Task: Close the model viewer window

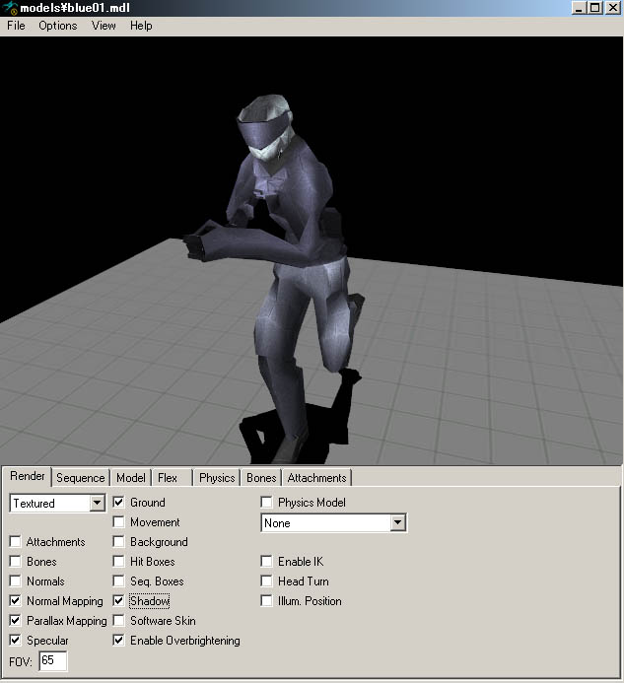Action: tap(613, 8)
